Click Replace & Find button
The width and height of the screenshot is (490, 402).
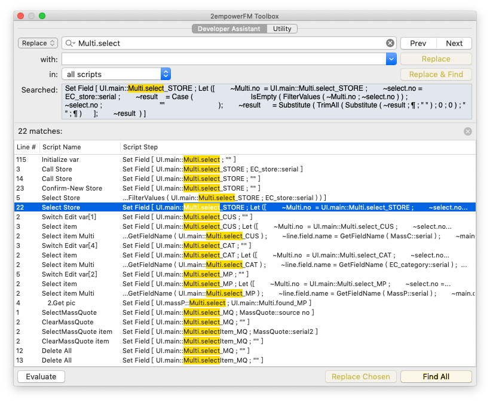(436, 74)
